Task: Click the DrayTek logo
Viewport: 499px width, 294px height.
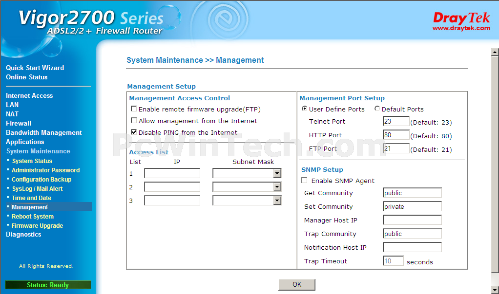Action: click(x=461, y=18)
